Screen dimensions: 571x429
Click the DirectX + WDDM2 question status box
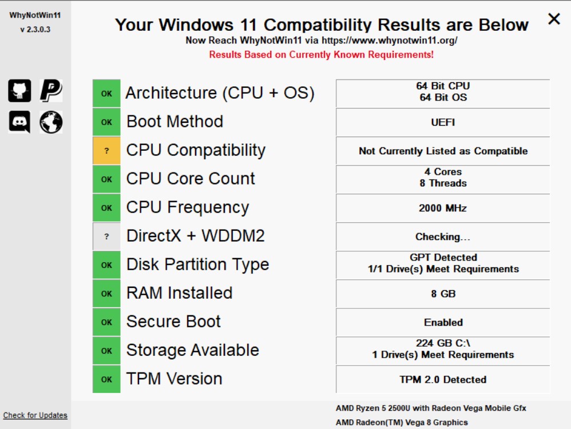tap(106, 236)
